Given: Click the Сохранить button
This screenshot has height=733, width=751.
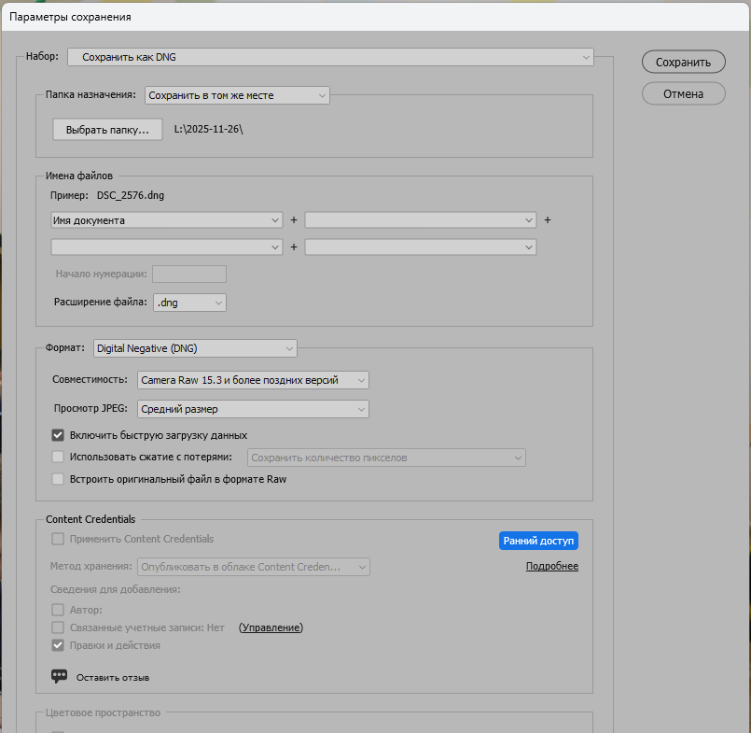Looking at the screenshot, I should [x=684, y=63].
